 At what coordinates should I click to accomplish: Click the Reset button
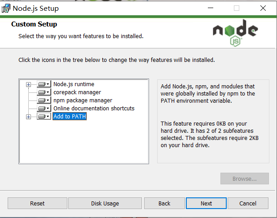pos(37,203)
